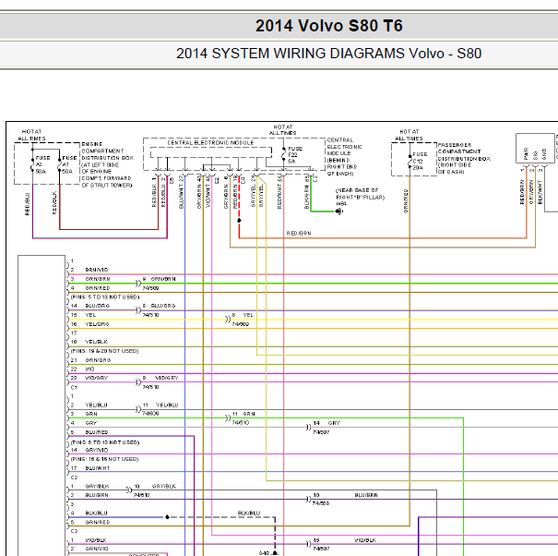The height and width of the screenshot is (556, 558).
Task: Click pin 21 "GRN/ORG" wire label
Action: click(98, 360)
